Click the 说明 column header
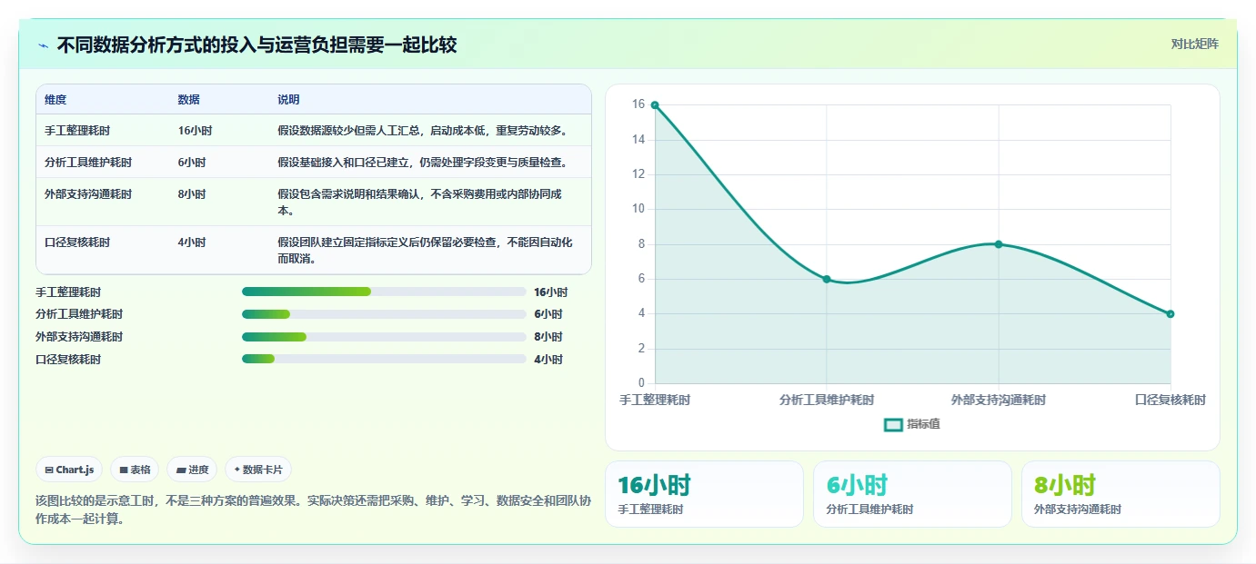This screenshot has height=564, width=1256. coord(288,100)
